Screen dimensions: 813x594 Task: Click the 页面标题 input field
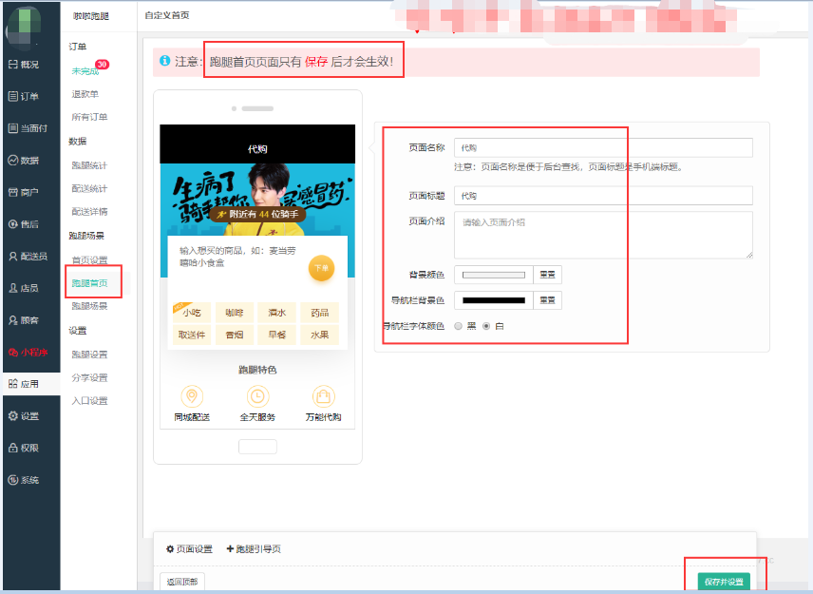click(x=603, y=196)
